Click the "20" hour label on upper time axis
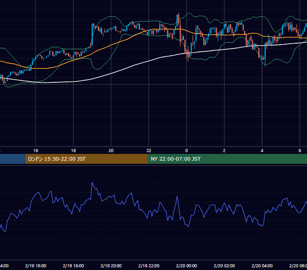The height and width of the screenshot is (270, 307). tap(111, 151)
